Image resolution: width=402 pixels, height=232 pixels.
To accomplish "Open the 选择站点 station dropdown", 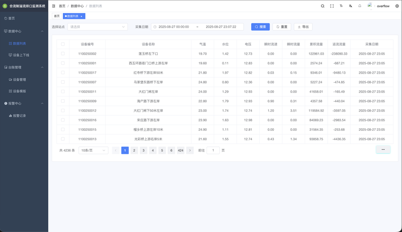I will (97, 27).
